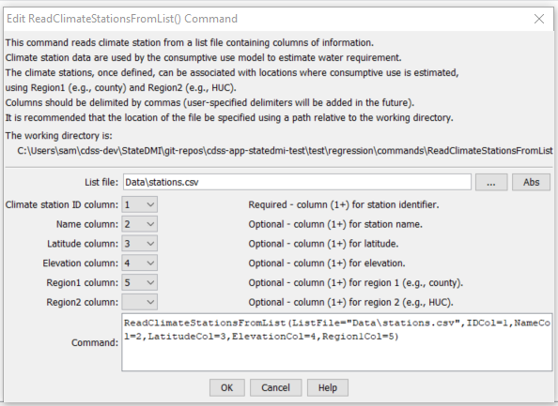
Task: Click the 'Region1 column:' label
Action: [x=82, y=283]
